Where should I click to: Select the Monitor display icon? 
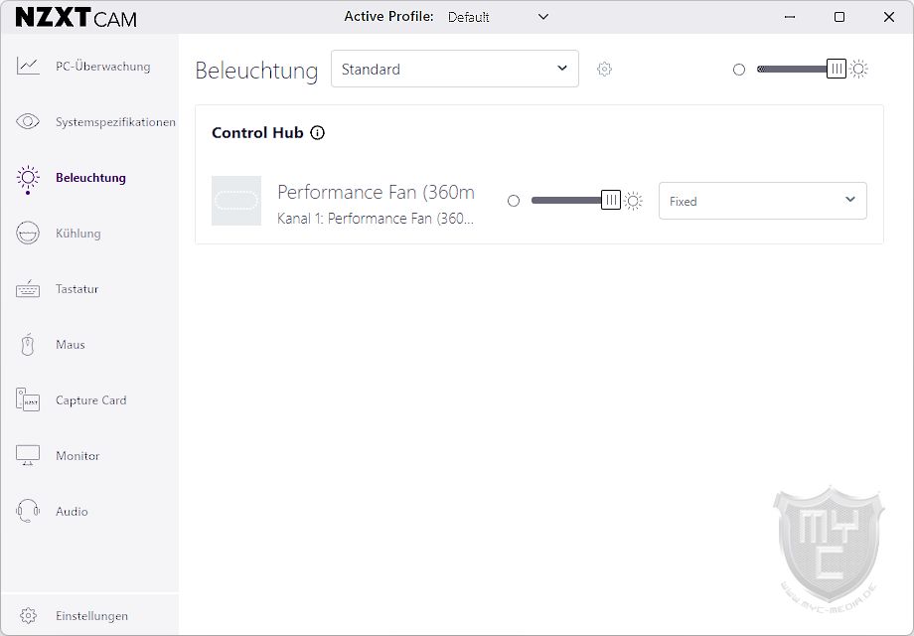28,456
